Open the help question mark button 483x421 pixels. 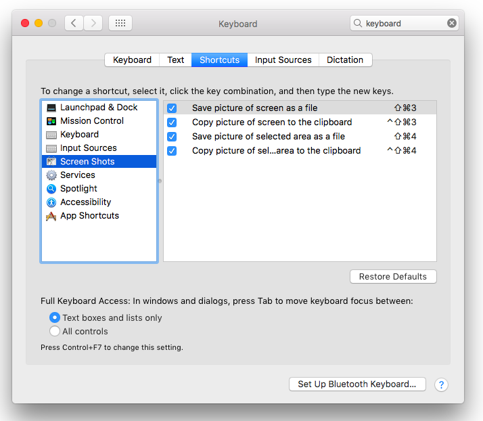[x=441, y=384]
